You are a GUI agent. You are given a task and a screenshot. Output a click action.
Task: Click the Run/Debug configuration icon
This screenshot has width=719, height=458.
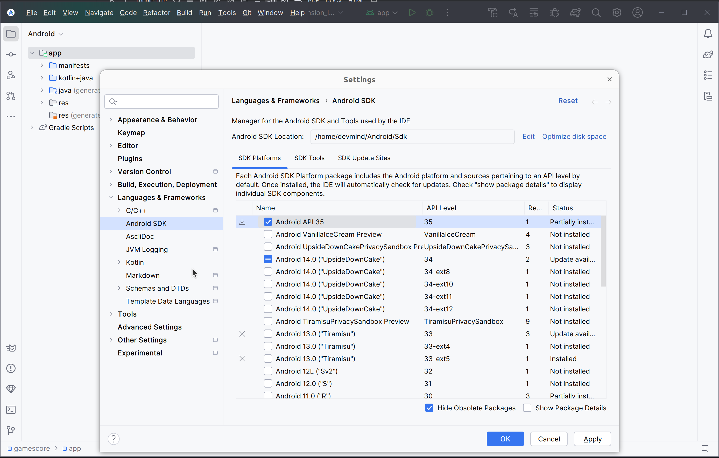point(383,13)
